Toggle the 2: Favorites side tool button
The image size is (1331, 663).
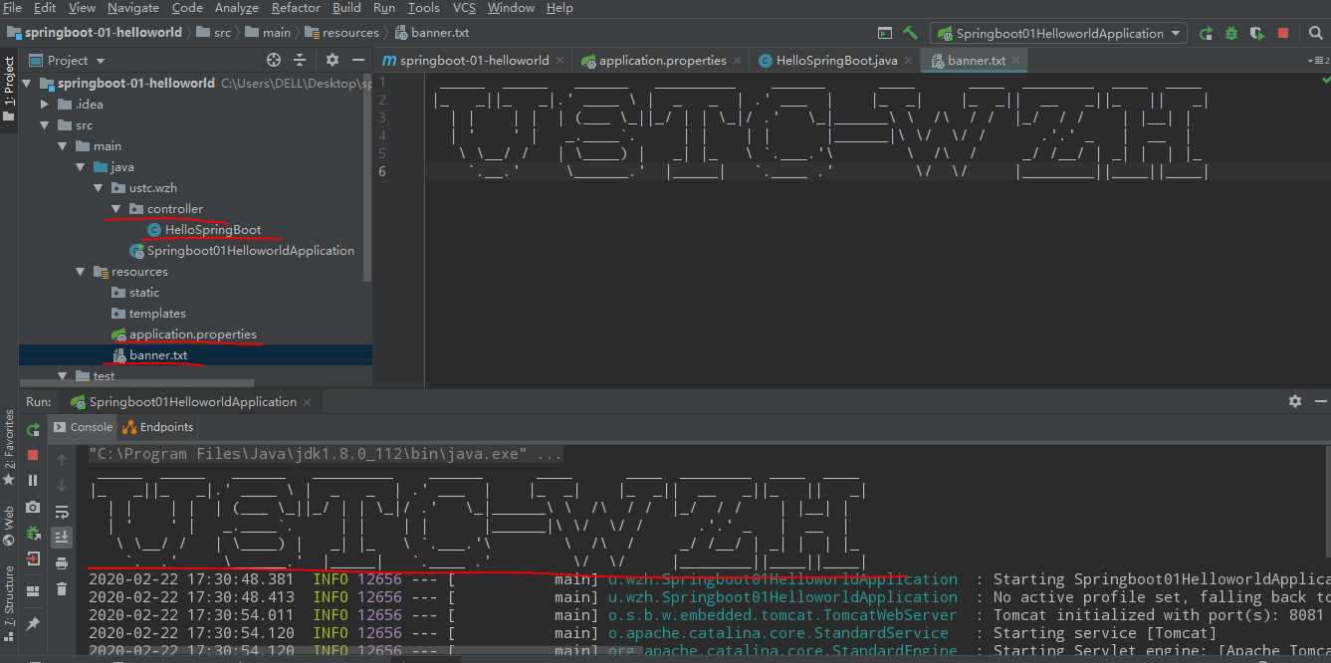coord(9,447)
